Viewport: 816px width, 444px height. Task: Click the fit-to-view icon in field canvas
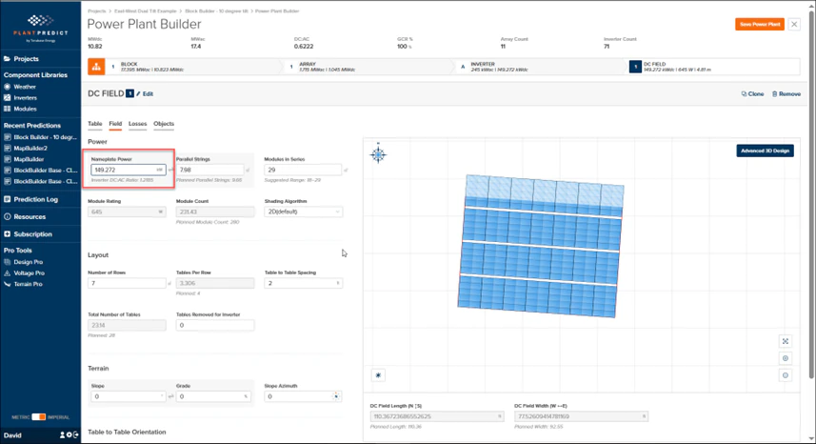pos(786,341)
